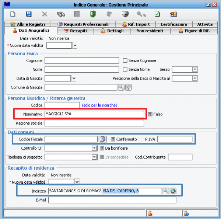This screenshot has height=219, width=221.
Task: Click the dark dome camera toolbar icon
Action: click(x=125, y=14)
